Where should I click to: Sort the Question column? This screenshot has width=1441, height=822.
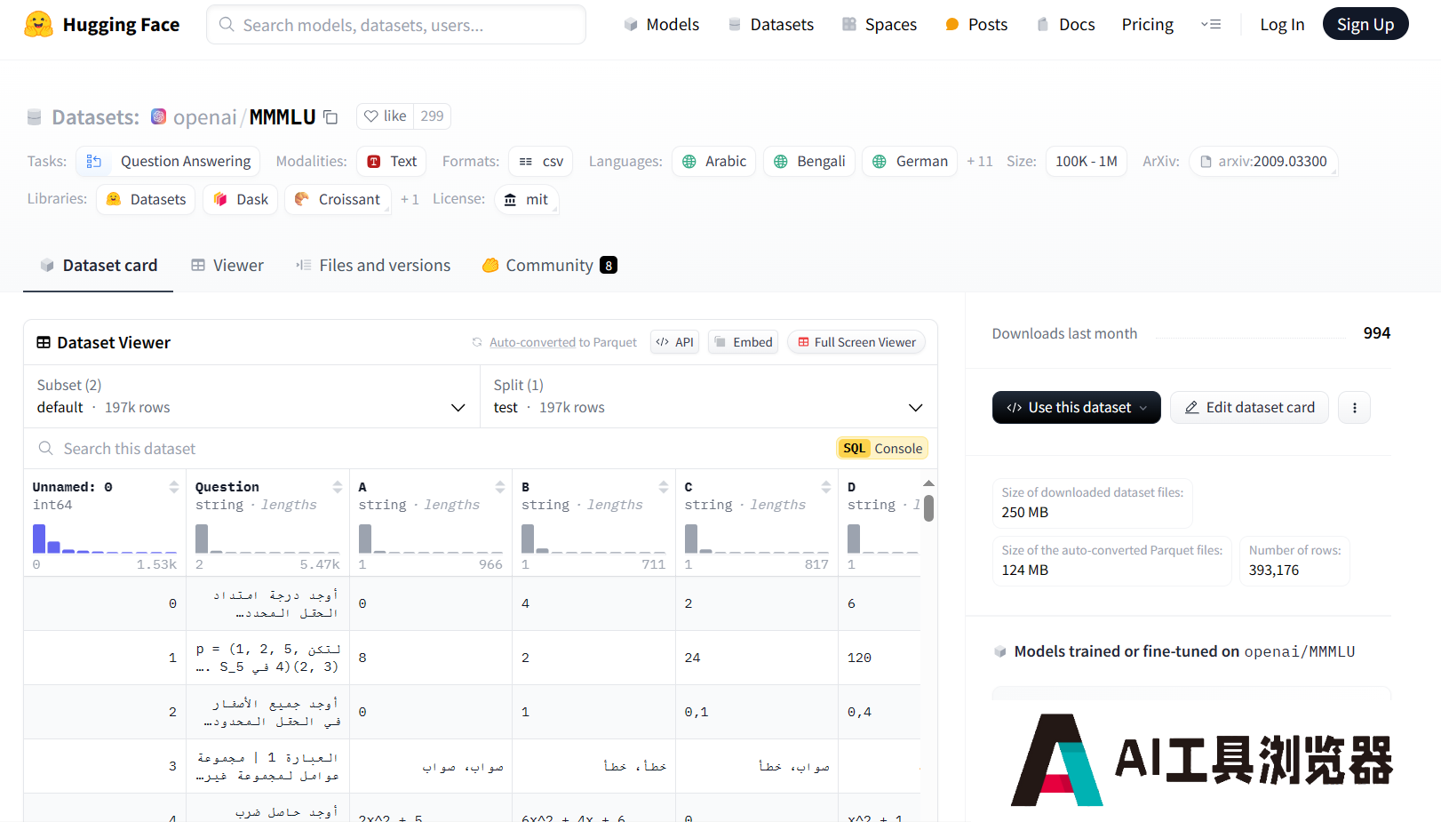(337, 487)
